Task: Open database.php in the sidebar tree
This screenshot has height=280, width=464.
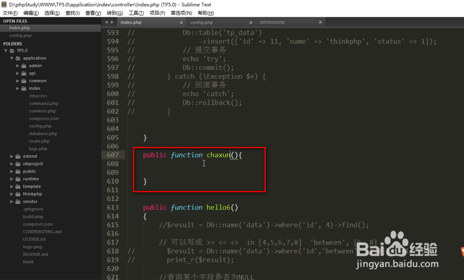Action: (x=43, y=134)
